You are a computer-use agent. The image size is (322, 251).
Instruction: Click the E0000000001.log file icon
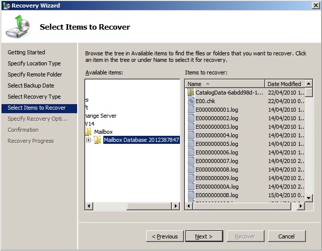click(x=191, y=110)
